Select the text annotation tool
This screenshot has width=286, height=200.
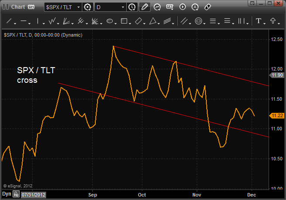pyautogui.click(x=259, y=21)
